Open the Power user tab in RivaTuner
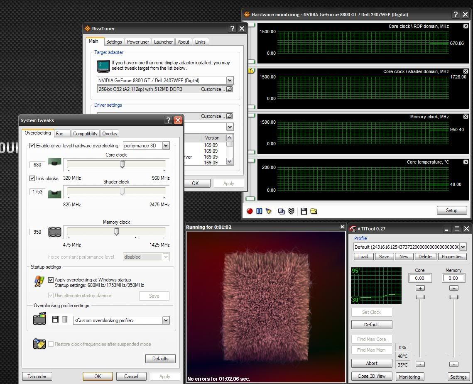Screen dimensions: 473x384 point(138,42)
